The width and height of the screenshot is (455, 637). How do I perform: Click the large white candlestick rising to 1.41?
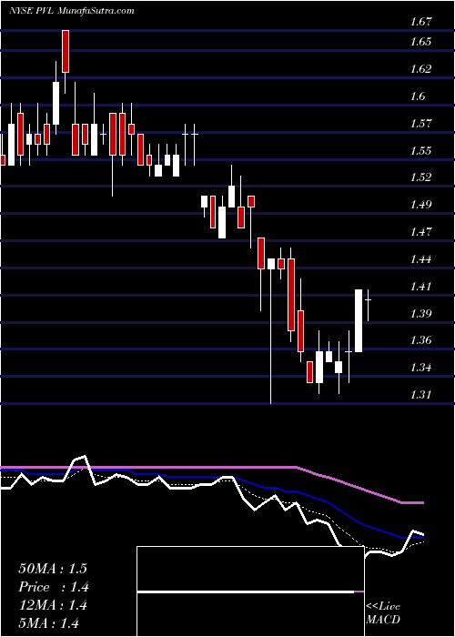click(359, 320)
